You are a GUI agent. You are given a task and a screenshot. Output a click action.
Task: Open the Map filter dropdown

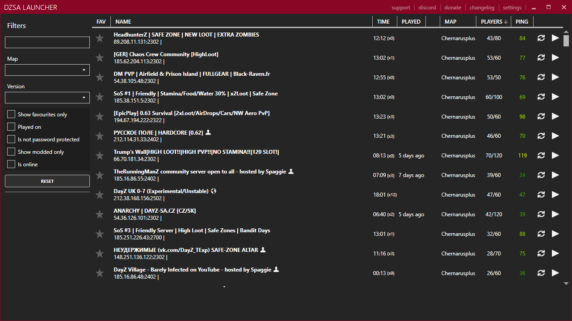[x=47, y=70]
